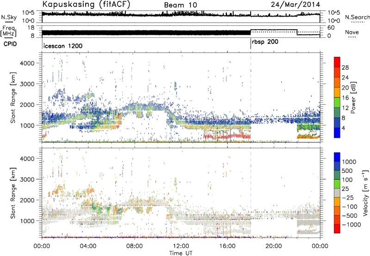Screen dimensions: 370x256
Task: Click the right "60" tick of the Nave axis
Action: tap(331, 28)
